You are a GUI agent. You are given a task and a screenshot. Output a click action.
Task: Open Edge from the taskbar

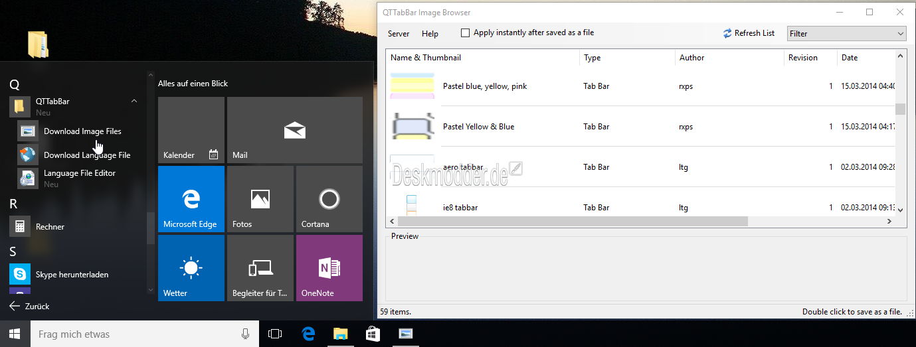pyautogui.click(x=308, y=334)
